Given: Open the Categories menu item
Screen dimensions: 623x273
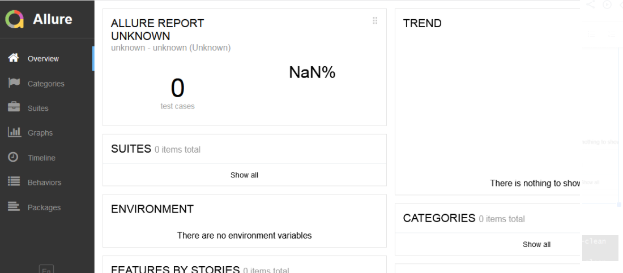Looking at the screenshot, I should click(x=47, y=84).
